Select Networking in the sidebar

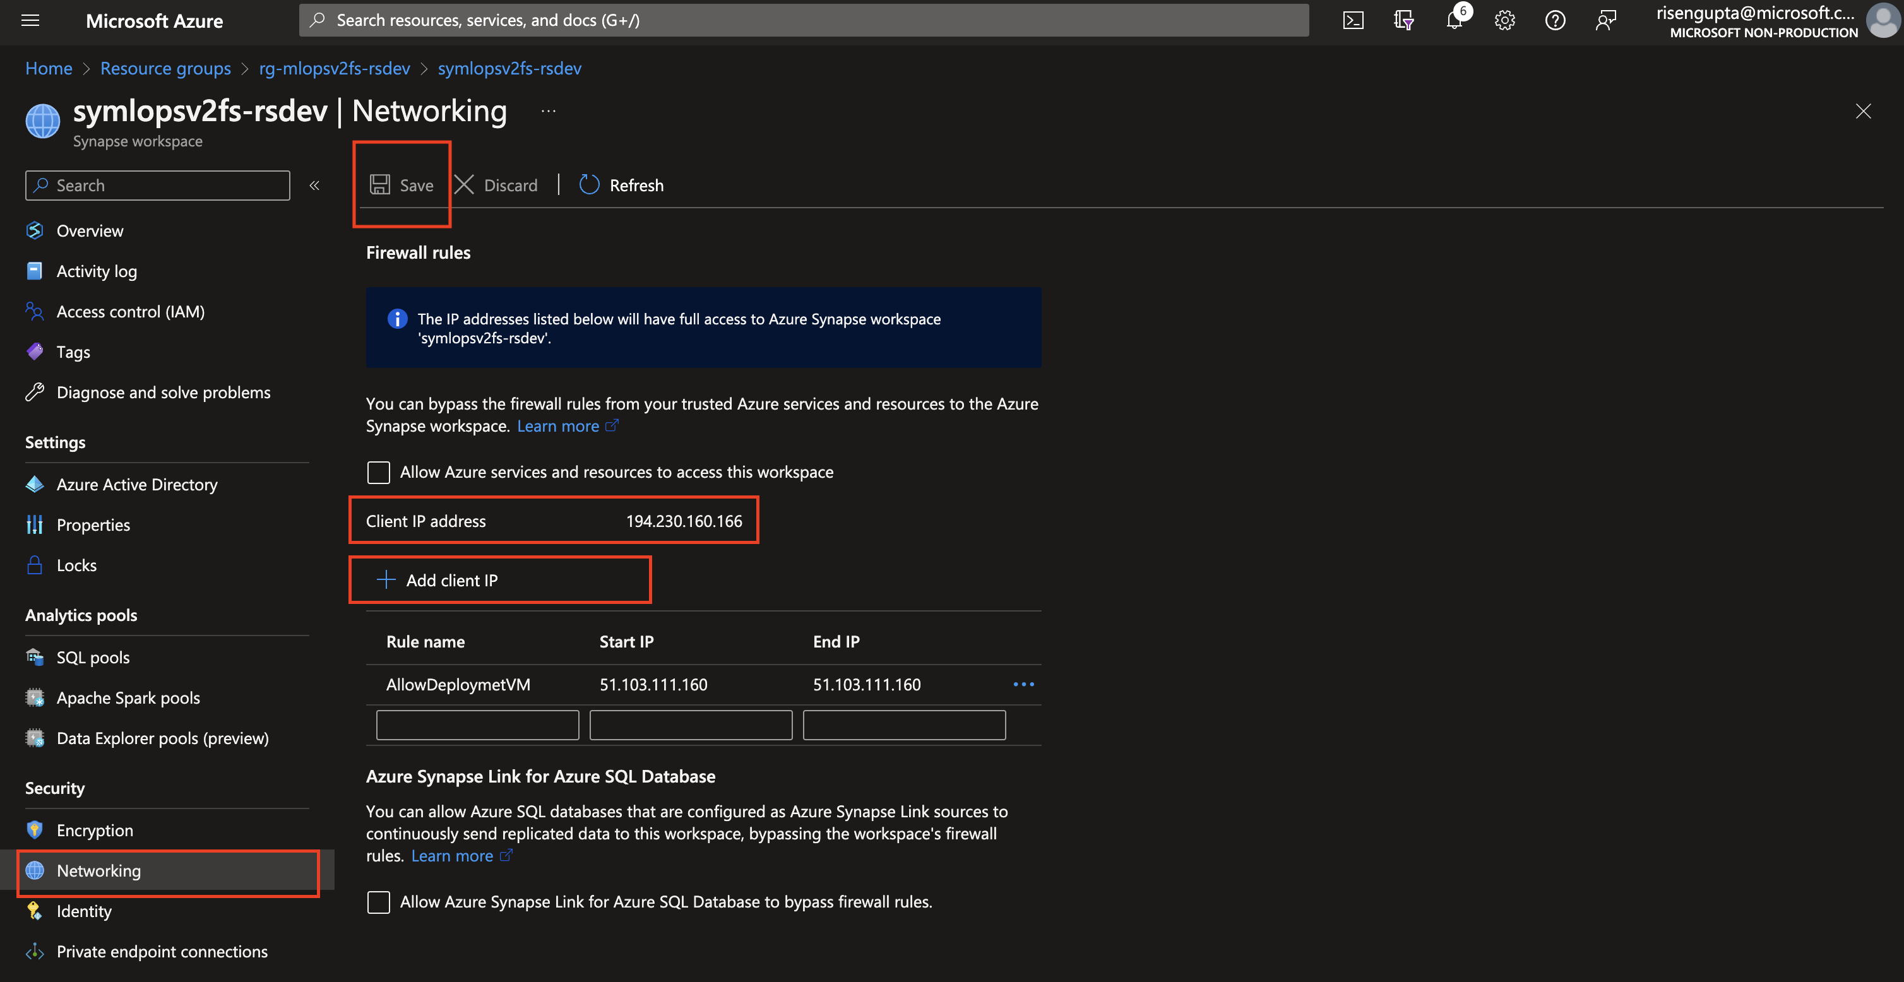pyautogui.click(x=169, y=870)
